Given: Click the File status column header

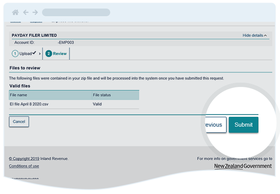Looking at the screenshot, I should tap(102, 95).
